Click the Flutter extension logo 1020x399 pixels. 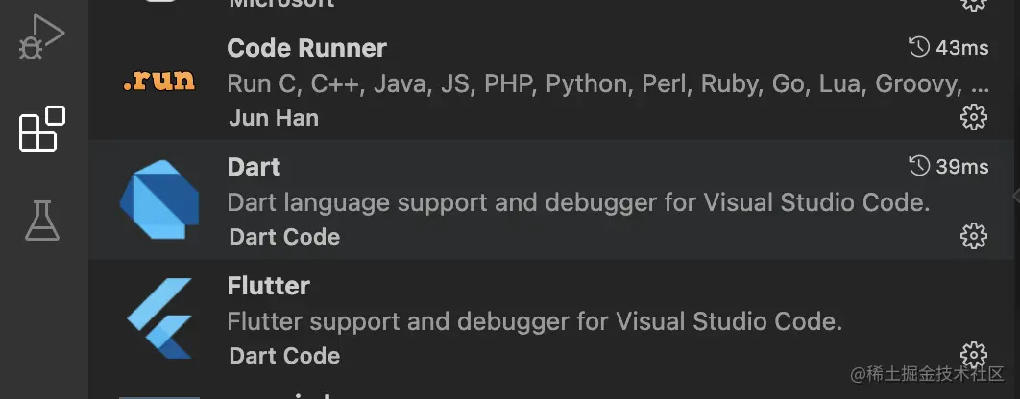click(x=159, y=318)
